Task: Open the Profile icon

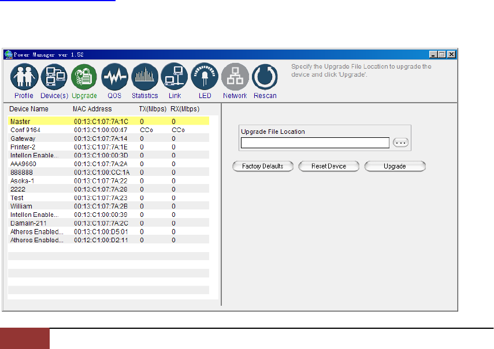Action: click(x=24, y=77)
